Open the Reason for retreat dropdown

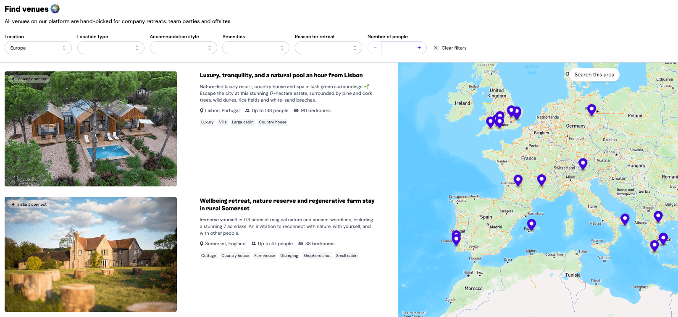point(328,48)
